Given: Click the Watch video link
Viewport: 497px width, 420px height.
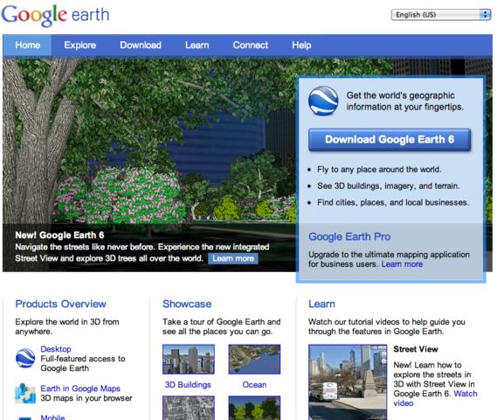Looking at the screenshot, I should tap(435, 398).
